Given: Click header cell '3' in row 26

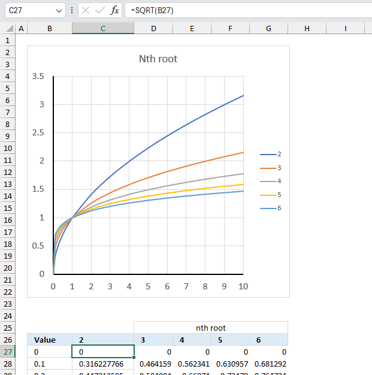Looking at the screenshot, I should 153,340.
